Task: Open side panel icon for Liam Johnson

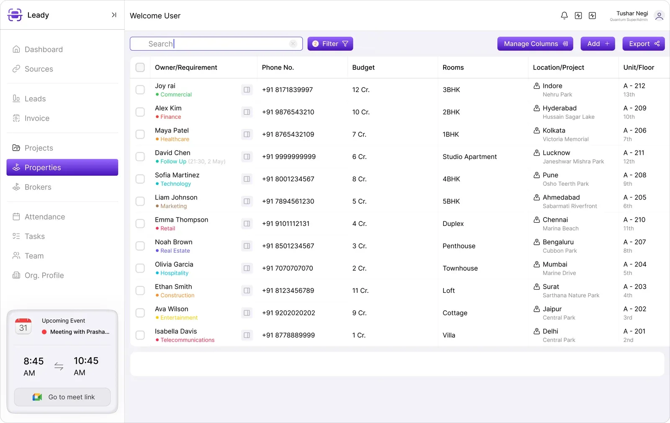Action: tap(247, 201)
